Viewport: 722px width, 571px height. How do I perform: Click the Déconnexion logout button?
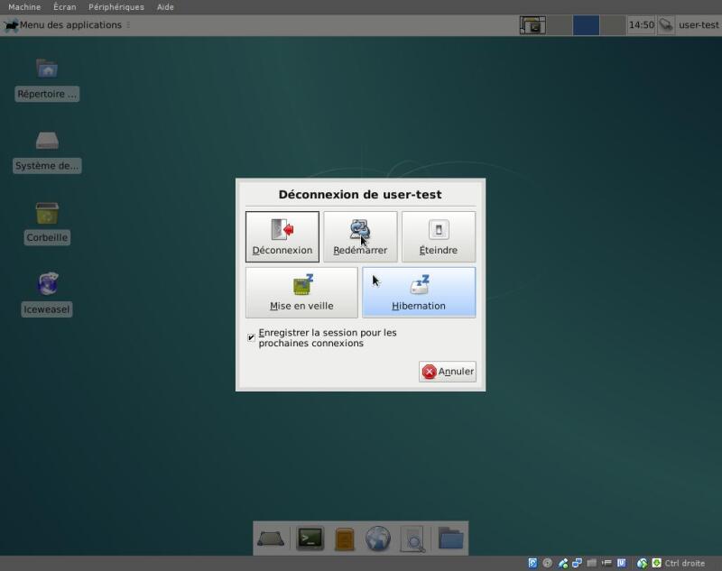[282, 236]
